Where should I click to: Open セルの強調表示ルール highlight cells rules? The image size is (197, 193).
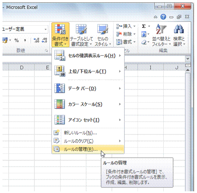(88, 56)
